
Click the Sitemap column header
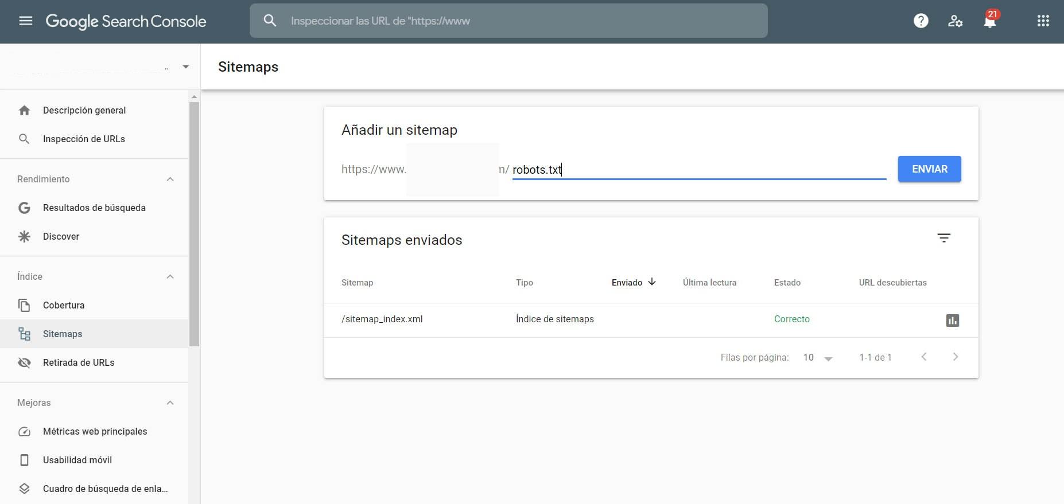pyautogui.click(x=357, y=283)
